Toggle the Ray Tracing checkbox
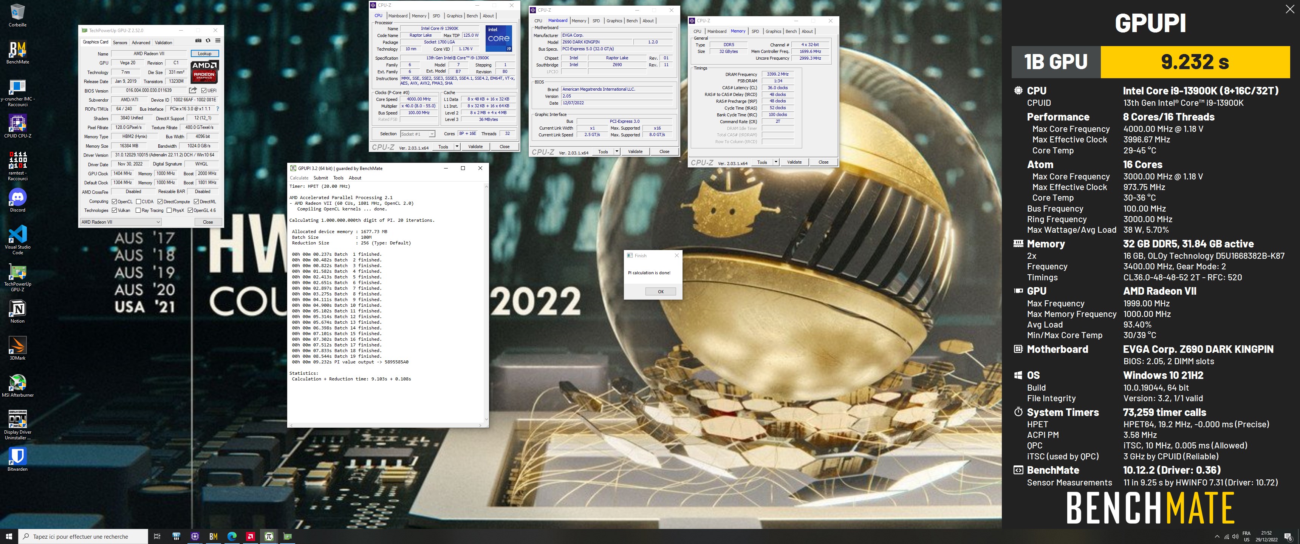Image resolution: width=1300 pixels, height=544 pixels. 138,210
